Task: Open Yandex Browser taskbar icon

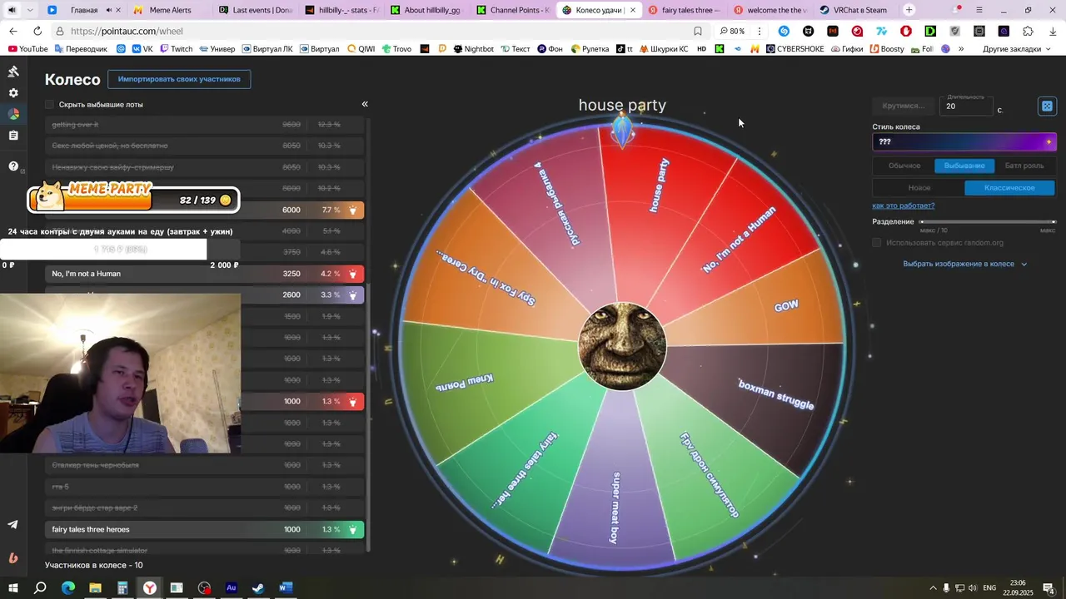Action: click(x=150, y=588)
